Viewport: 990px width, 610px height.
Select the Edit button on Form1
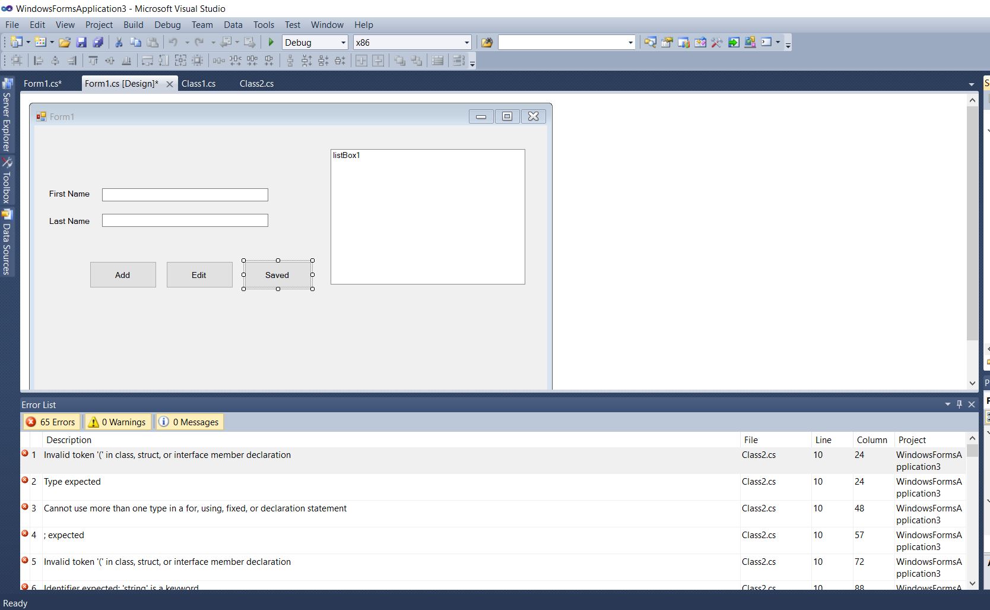coord(199,275)
